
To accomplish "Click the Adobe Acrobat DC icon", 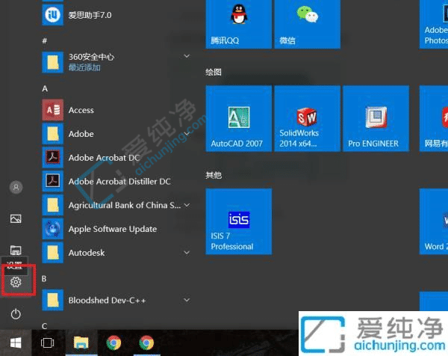I will click(52, 158).
